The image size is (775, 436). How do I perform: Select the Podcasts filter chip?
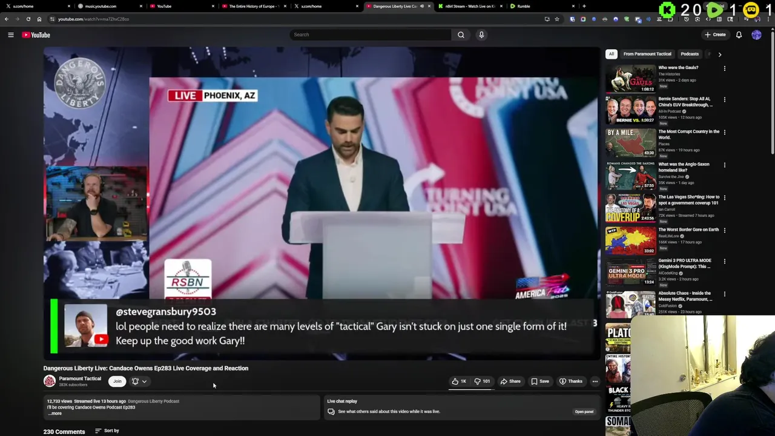(690, 54)
